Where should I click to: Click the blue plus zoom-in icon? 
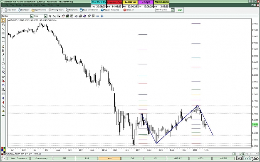pyautogui.click(x=102, y=16)
